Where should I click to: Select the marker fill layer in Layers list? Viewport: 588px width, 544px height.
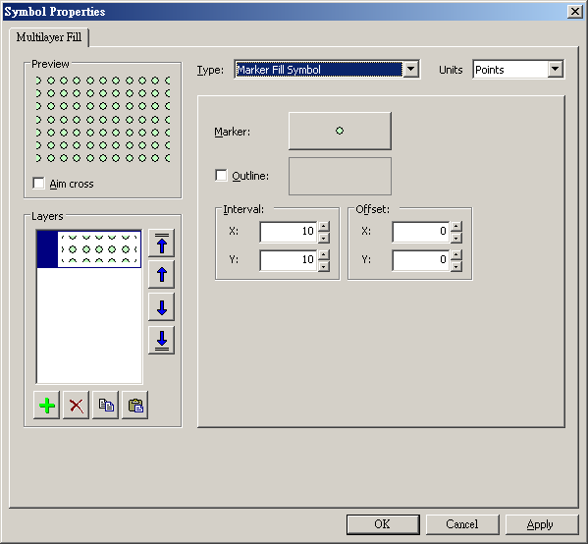[89, 249]
